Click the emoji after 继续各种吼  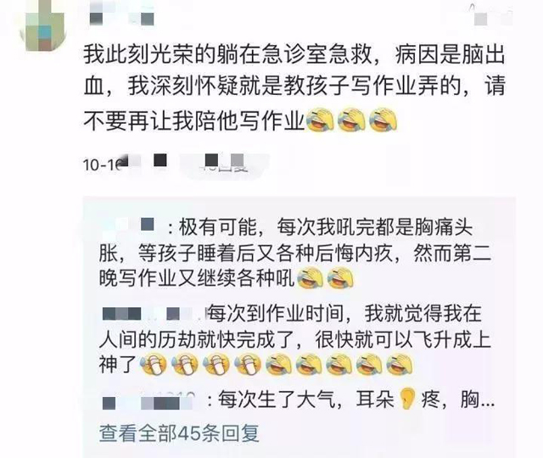[x=310, y=279]
